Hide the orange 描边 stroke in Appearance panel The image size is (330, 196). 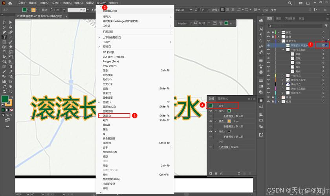click(x=211, y=121)
